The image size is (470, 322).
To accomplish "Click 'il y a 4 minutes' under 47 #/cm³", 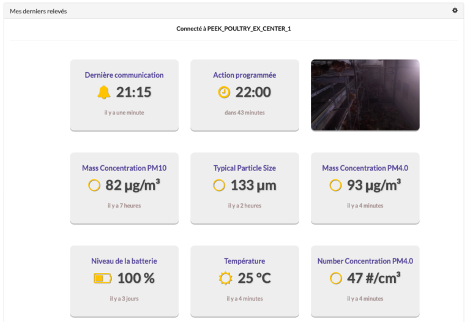I will pos(365,299).
